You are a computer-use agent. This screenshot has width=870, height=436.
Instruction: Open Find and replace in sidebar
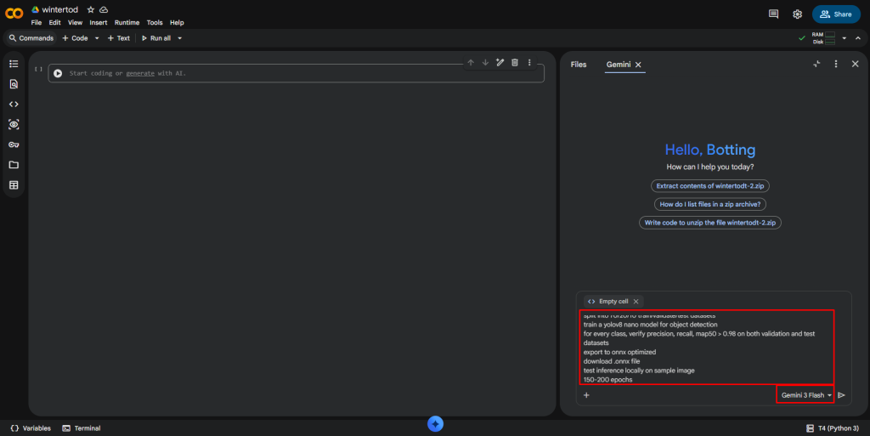point(14,84)
